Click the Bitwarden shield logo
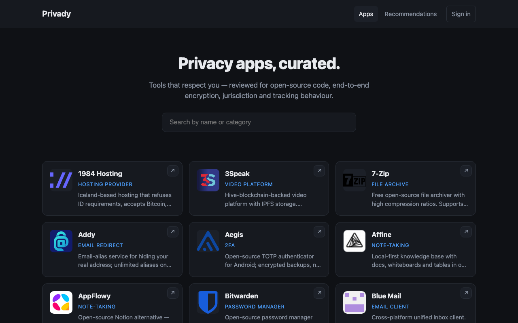This screenshot has width=518, height=323. pos(208,302)
